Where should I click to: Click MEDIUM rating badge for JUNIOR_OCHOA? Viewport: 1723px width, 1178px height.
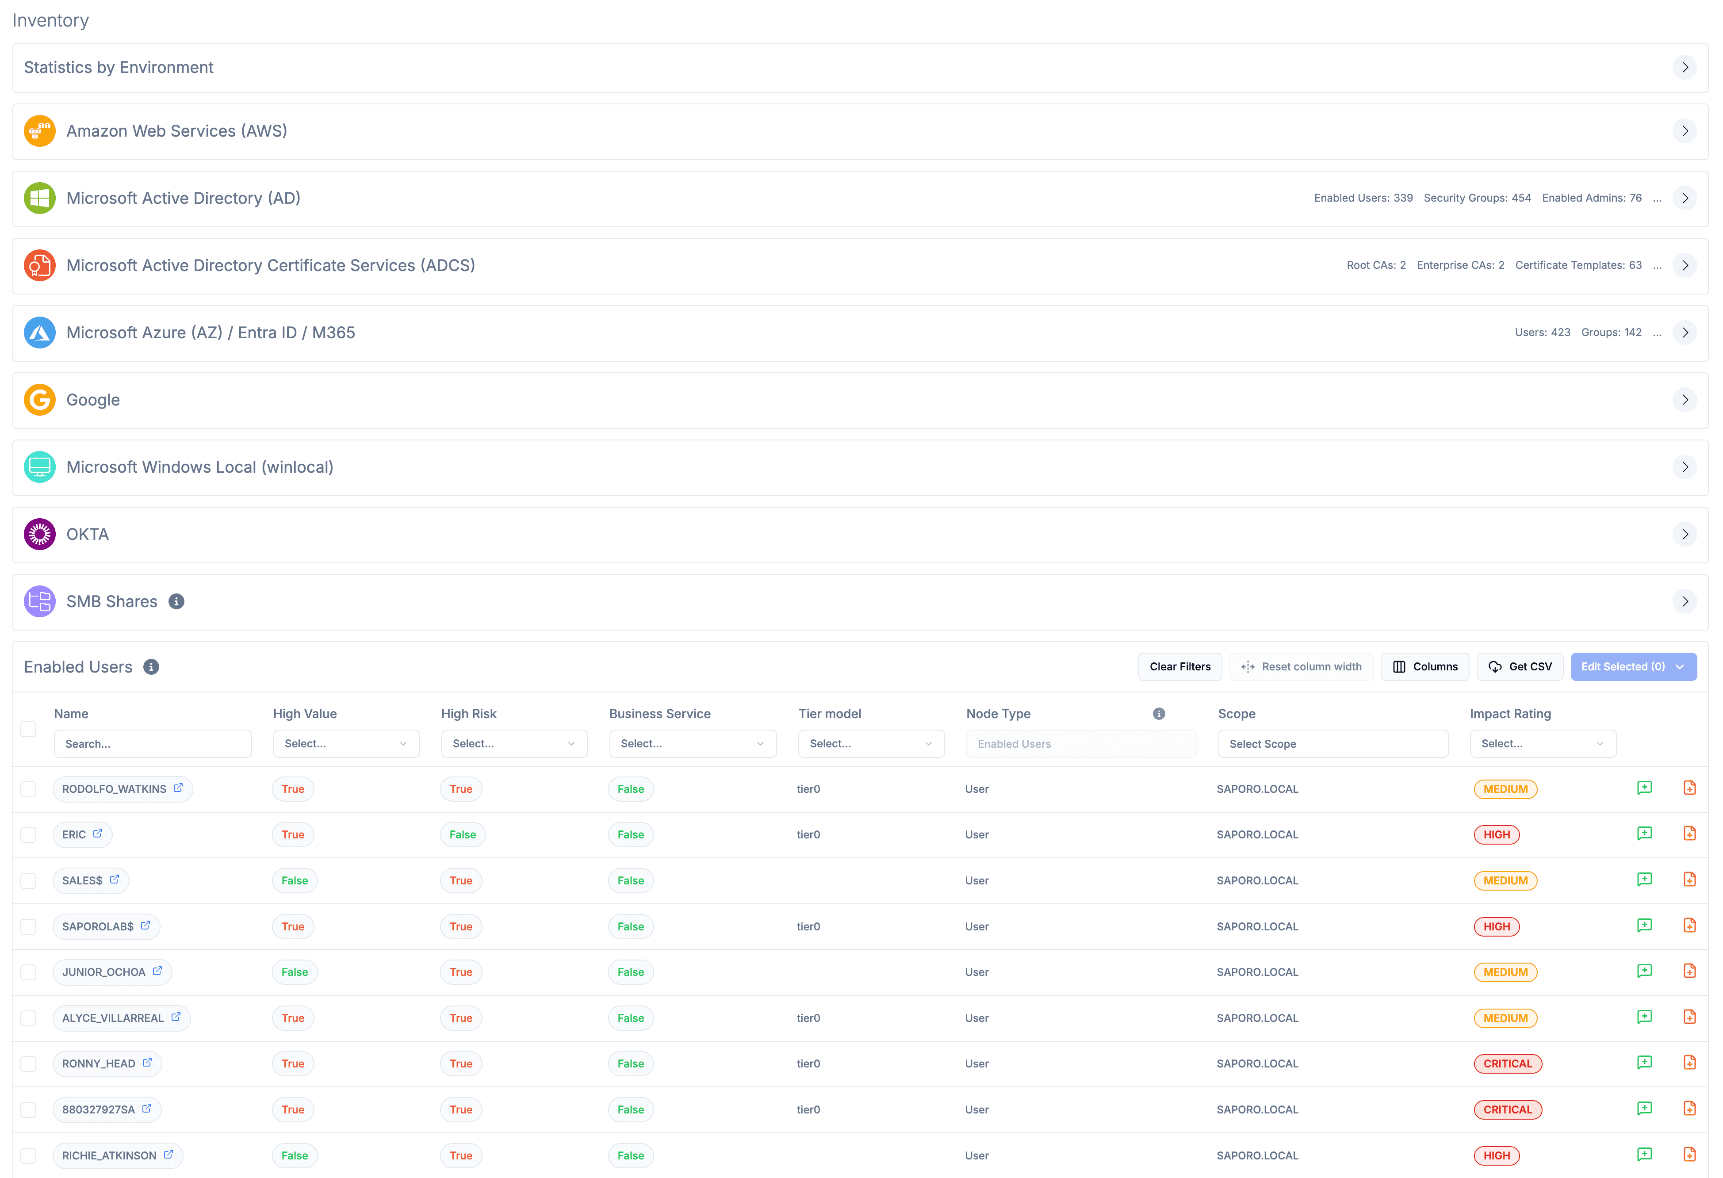tap(1505, 972)
